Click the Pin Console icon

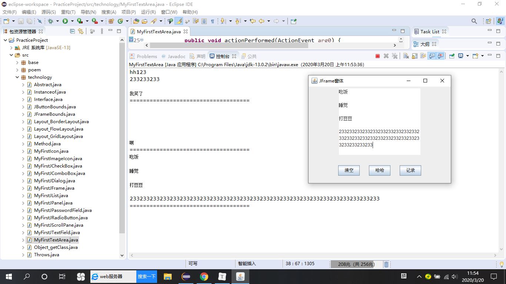452,56
